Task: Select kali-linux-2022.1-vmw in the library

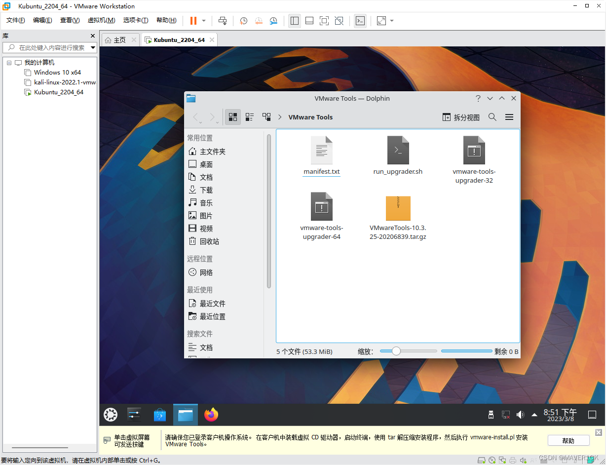Action: point(60,82)
